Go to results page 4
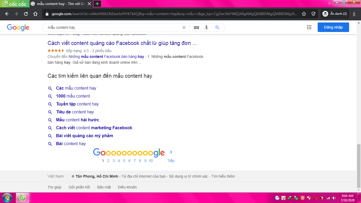361x203 pixels. click(x=119, y=161)
